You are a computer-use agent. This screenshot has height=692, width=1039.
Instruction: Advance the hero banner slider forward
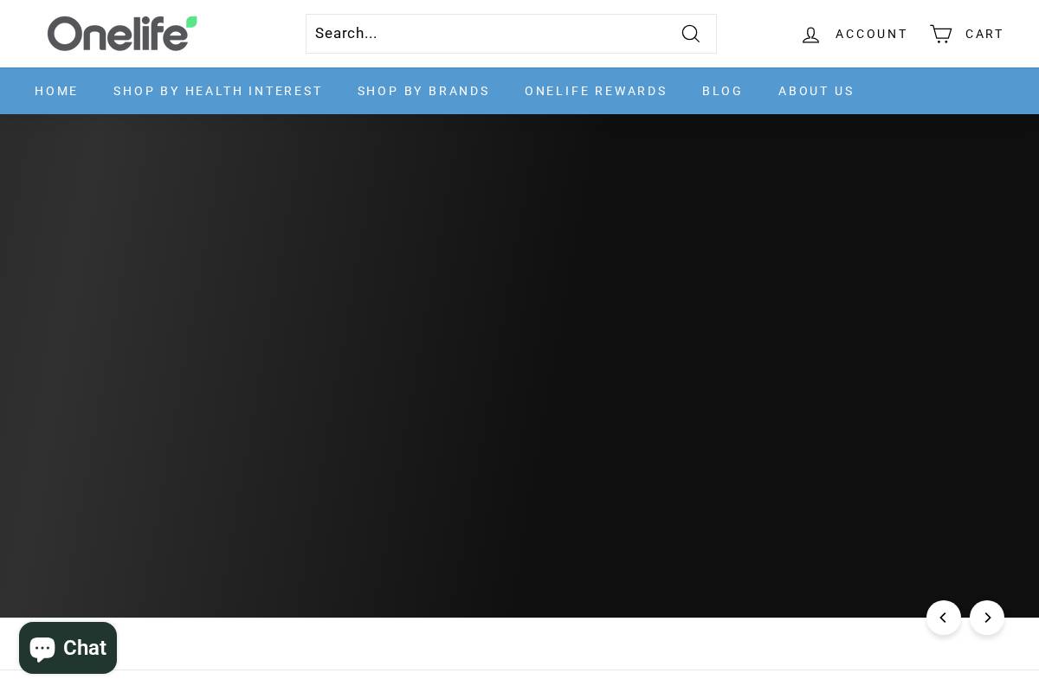pos(987,618)
